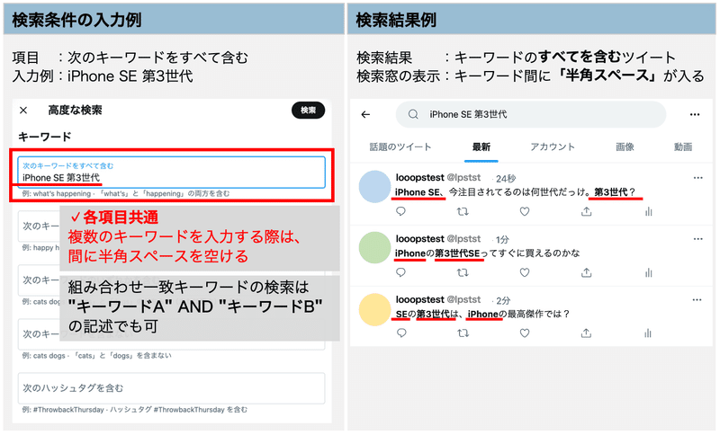View analytics of the 24秒 tweet
Image resolution: width=720 pixels, height=435 pixels.
tap(648, 211)
